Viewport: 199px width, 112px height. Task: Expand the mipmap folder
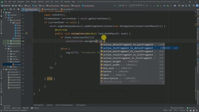(8, 59)
